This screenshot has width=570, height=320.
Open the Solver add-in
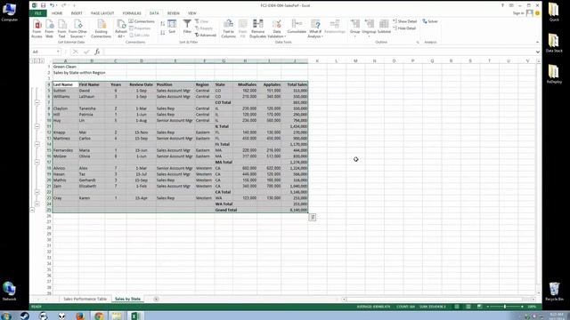[x=430, y=21]
